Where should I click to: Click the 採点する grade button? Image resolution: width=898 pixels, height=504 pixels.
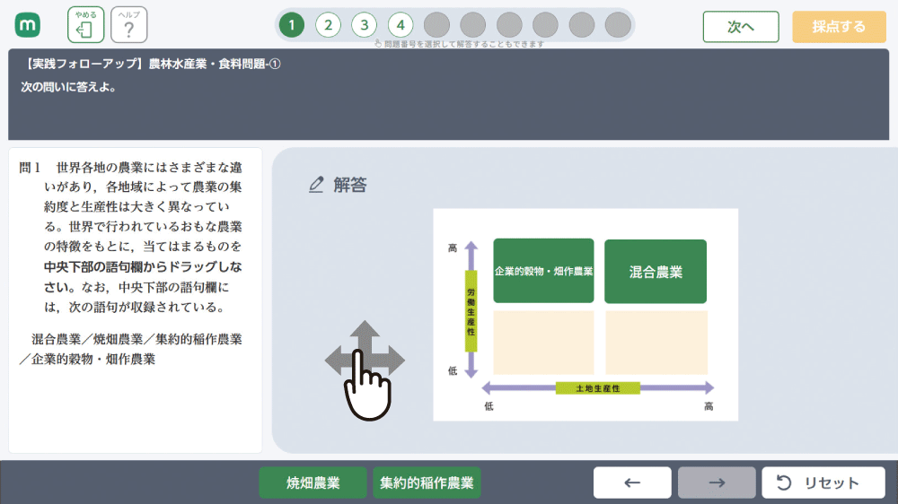pyautogui.click(x=839, y=26)
